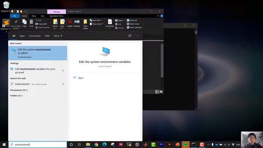263x148 pixels.
Task: Click Select all in the ribbon
Action: [x=132, y=20]
